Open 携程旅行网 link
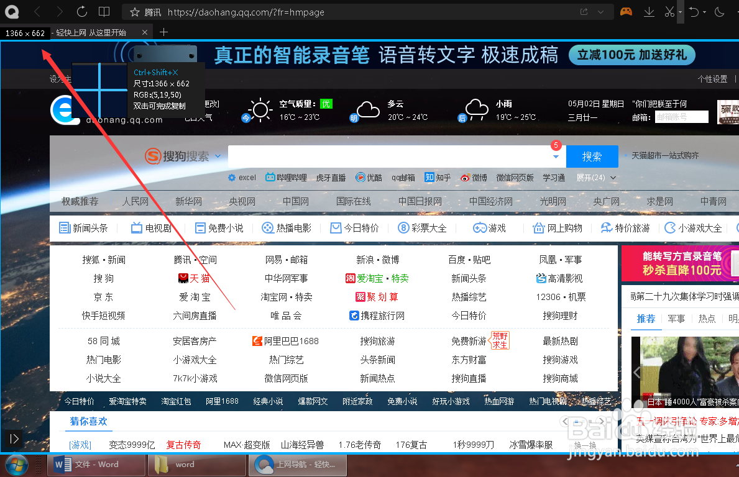The height and width of the screenshot is (477, 739). pos(377,316)
